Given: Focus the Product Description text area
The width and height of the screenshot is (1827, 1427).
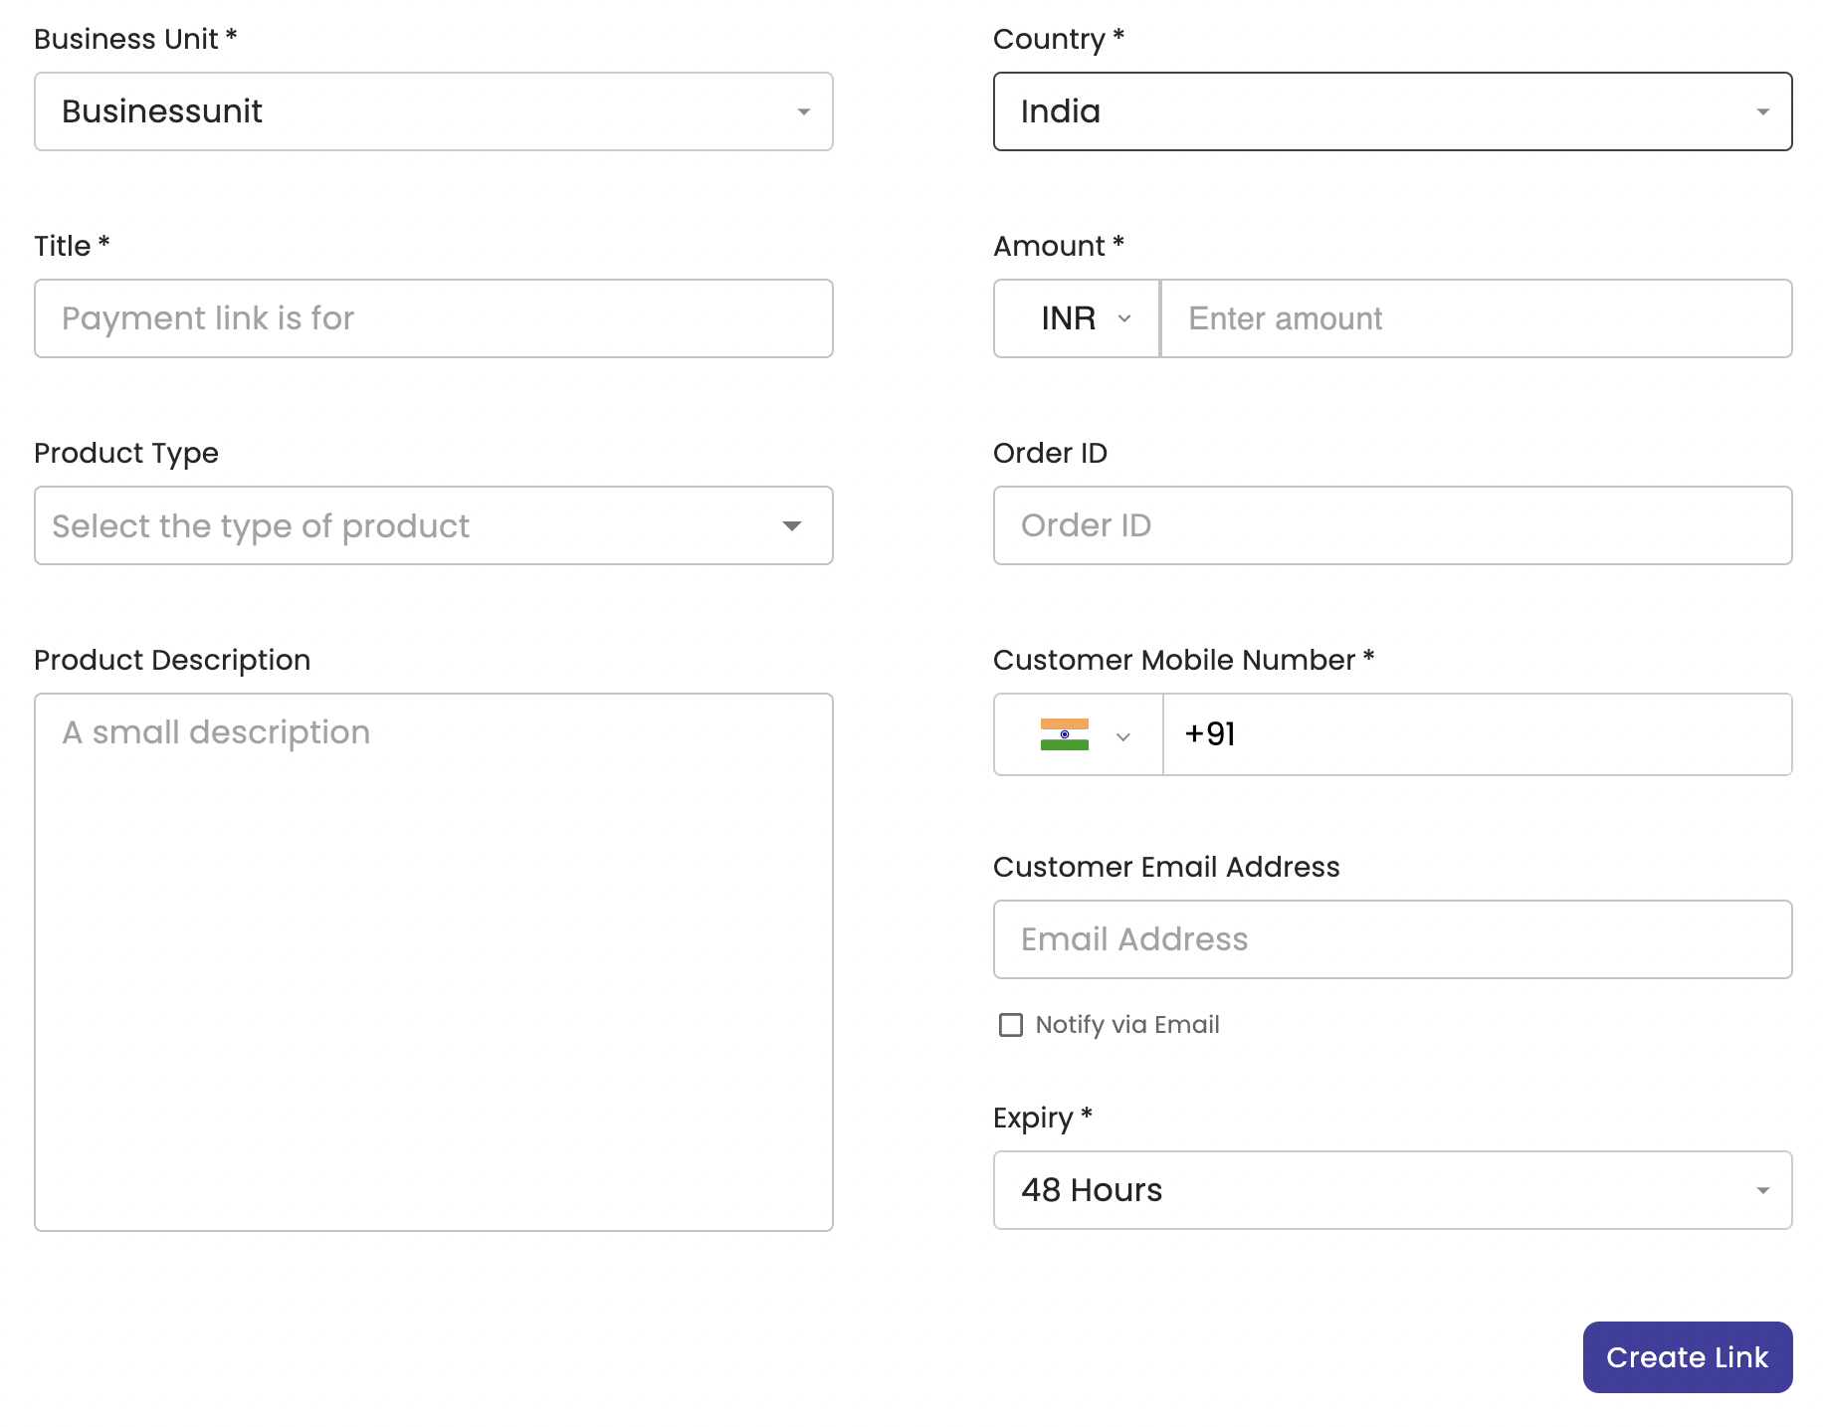Looking at the screenshot, I should click(434, 962).
